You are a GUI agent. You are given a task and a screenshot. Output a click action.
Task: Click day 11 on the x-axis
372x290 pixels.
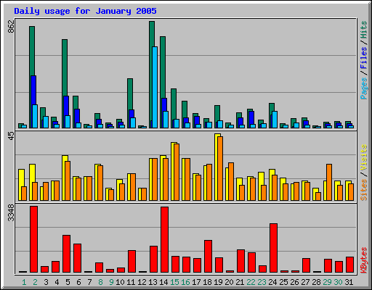131,282
